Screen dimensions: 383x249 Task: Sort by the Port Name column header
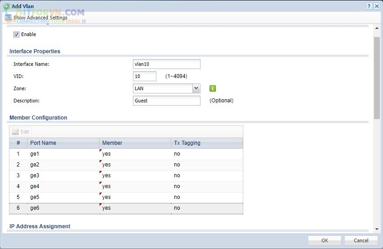(63, 143)
